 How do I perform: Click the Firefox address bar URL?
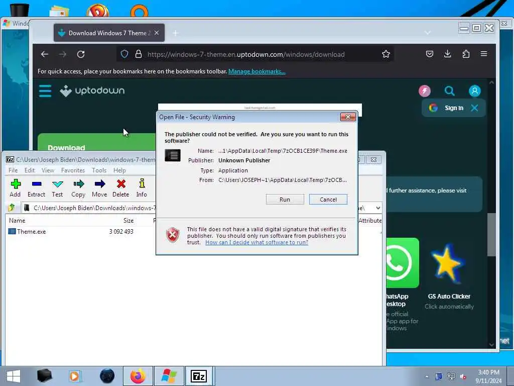click(246, 54)
